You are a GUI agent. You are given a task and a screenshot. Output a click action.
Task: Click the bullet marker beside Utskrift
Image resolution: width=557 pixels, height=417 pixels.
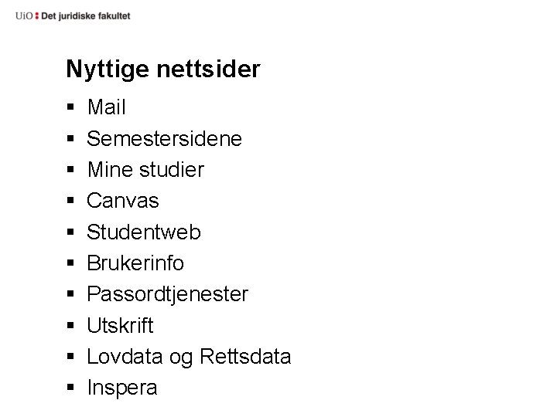pyautogui.click(x=70, y=326)
